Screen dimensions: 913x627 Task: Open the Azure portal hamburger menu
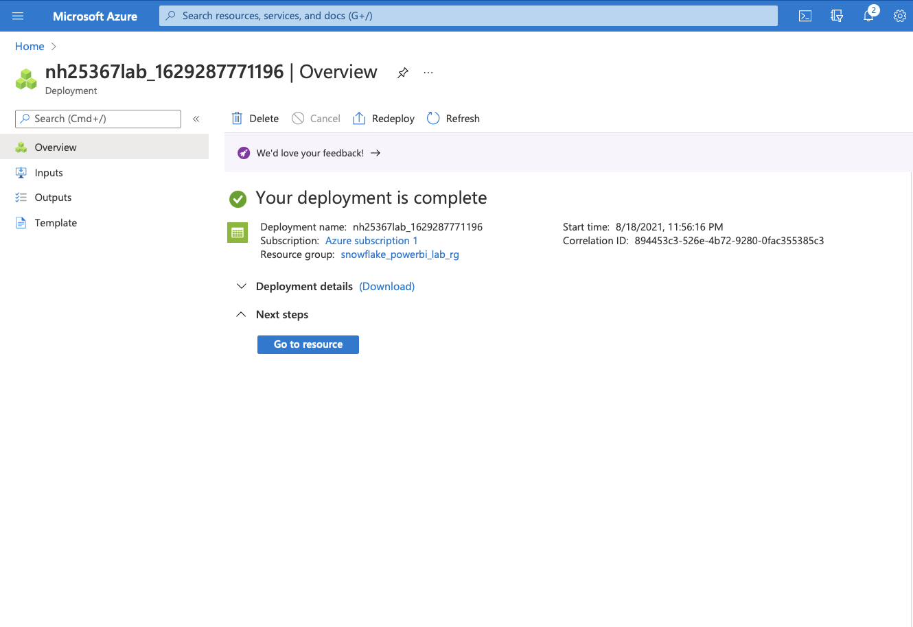coord(18,16)
